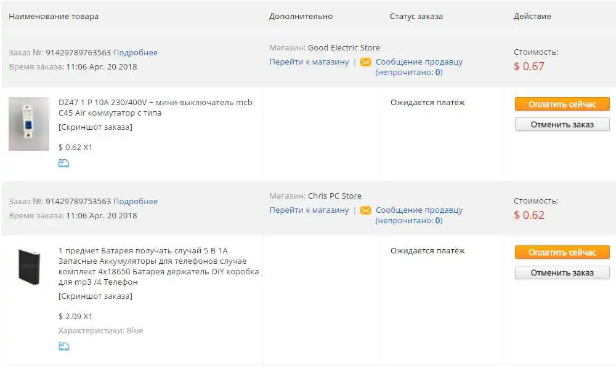Cancel the $0.62 order

(x=562, y=272)
